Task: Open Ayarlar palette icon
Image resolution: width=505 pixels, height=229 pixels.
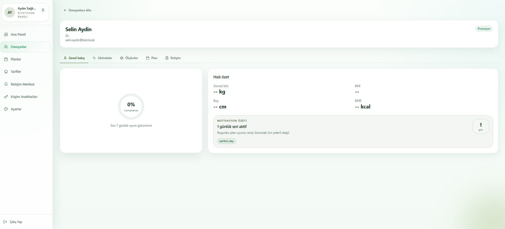Action: tap(6, 109)
